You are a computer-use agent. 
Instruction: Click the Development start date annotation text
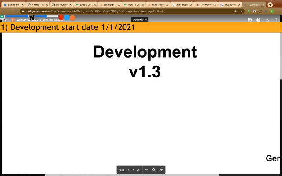(68, 27)
